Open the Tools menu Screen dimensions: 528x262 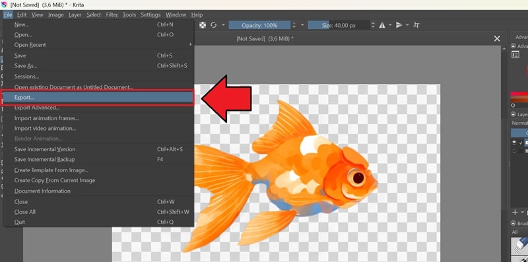coord(129,15)
